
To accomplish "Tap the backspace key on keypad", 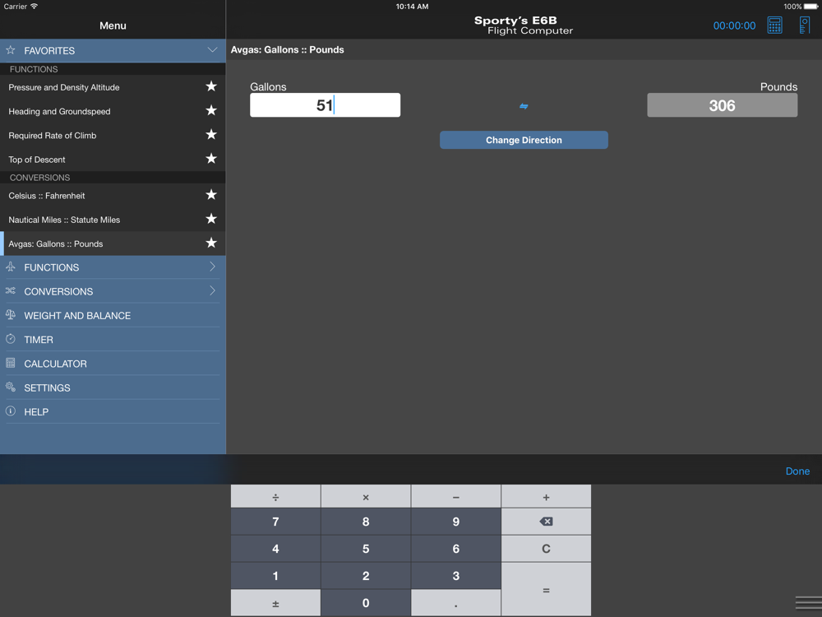I will coord(546,522).
